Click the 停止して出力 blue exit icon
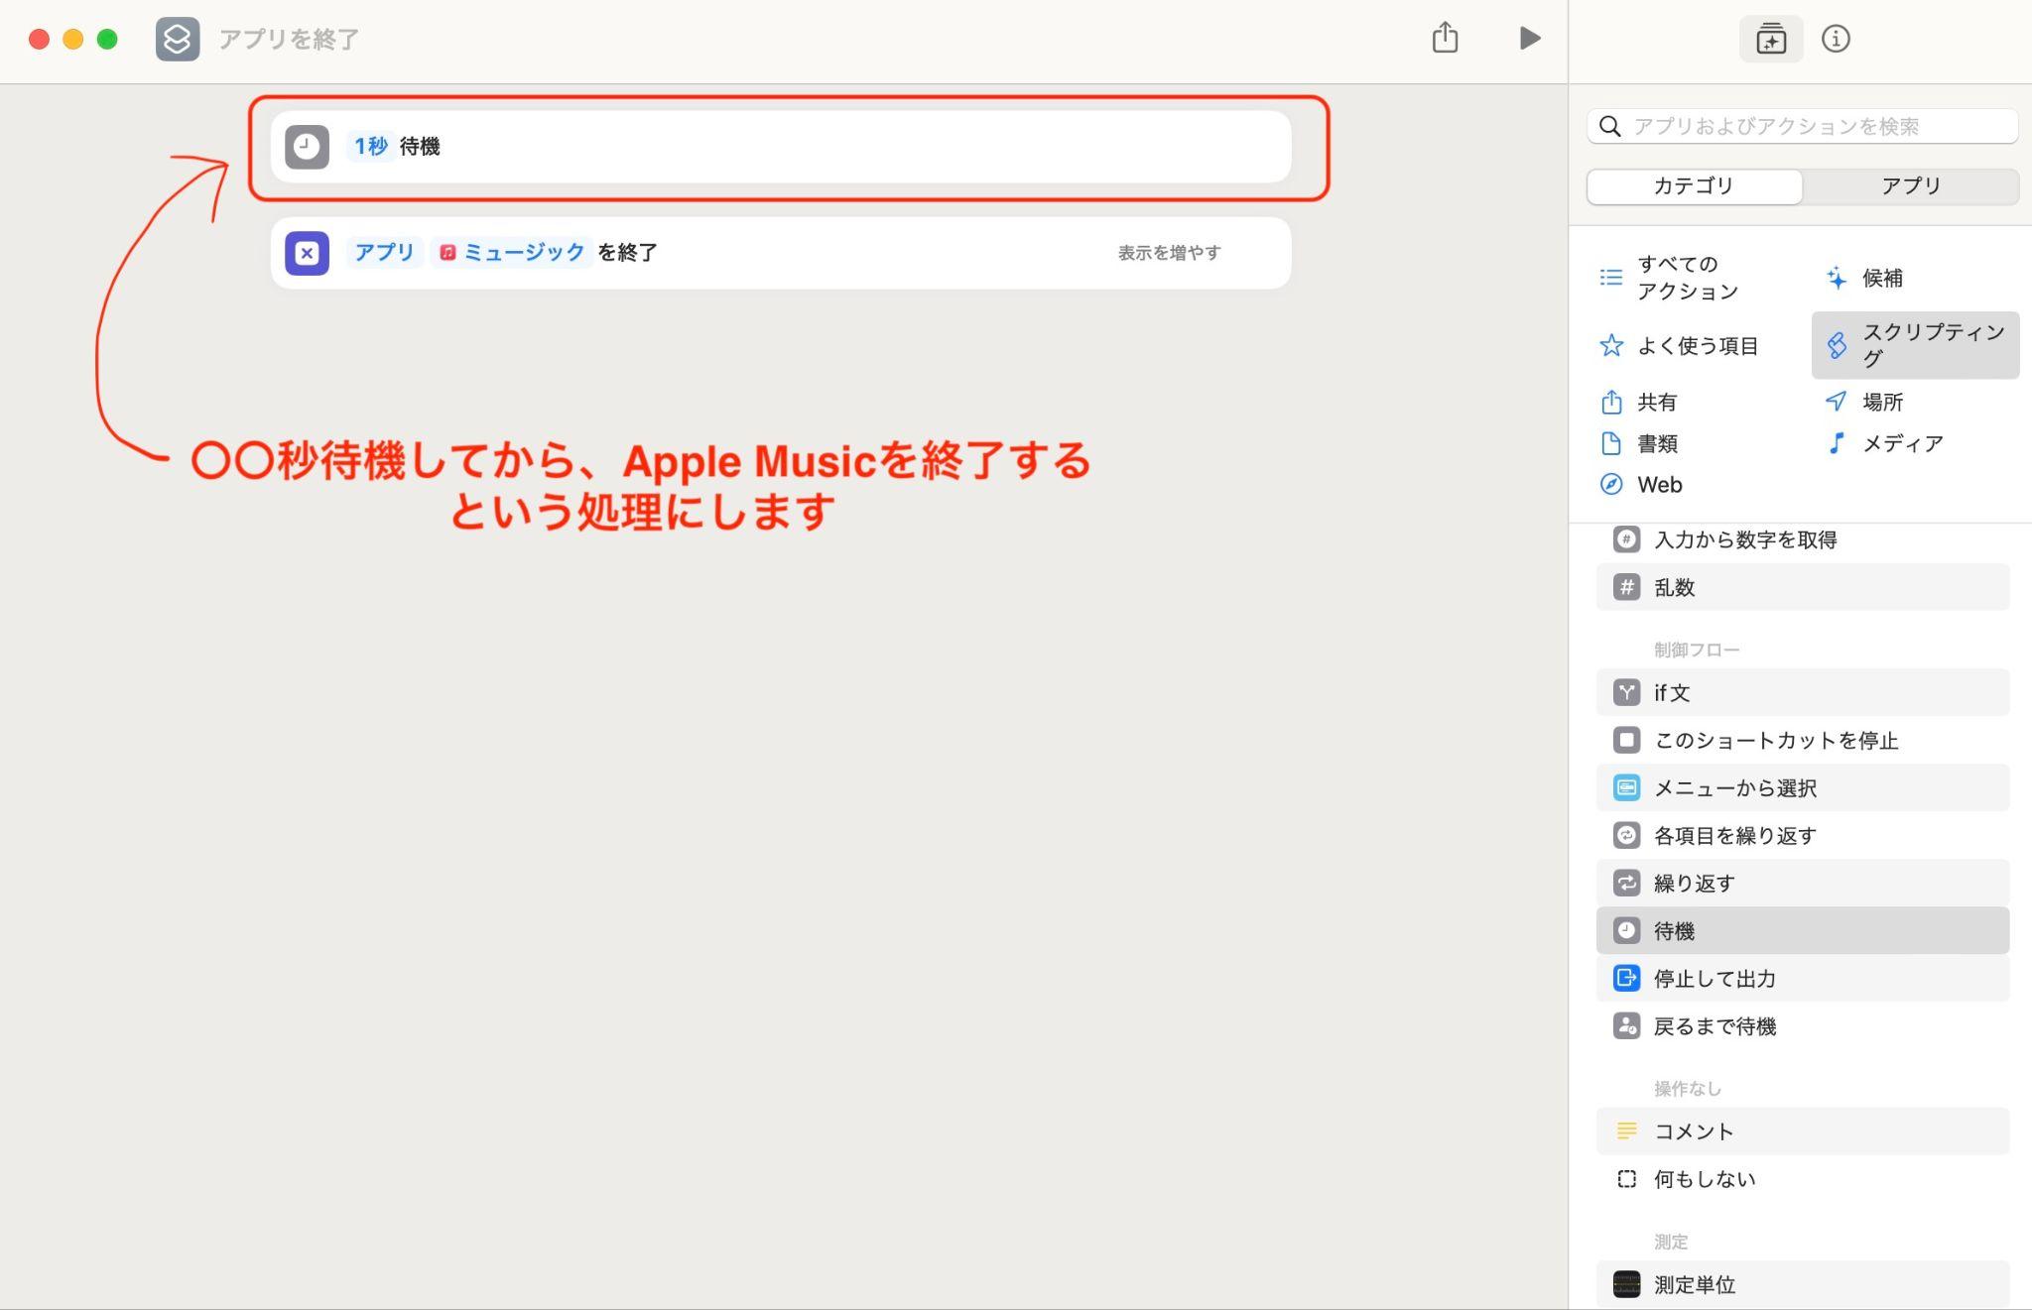The width and height of the screenshot is (2032, 1310). point(1626,978)
